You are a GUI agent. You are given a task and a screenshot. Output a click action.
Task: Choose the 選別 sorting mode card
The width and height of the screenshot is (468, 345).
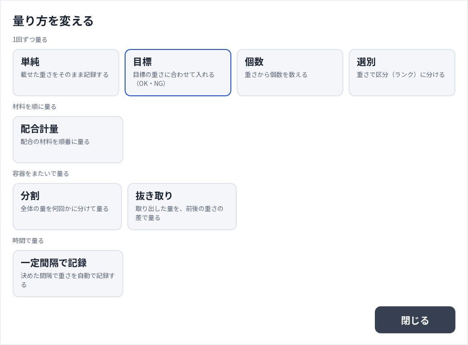click(x=402, y=72)
